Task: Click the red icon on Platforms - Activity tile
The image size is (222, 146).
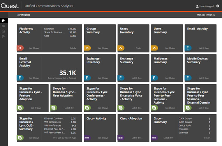Action: (20, 48)
